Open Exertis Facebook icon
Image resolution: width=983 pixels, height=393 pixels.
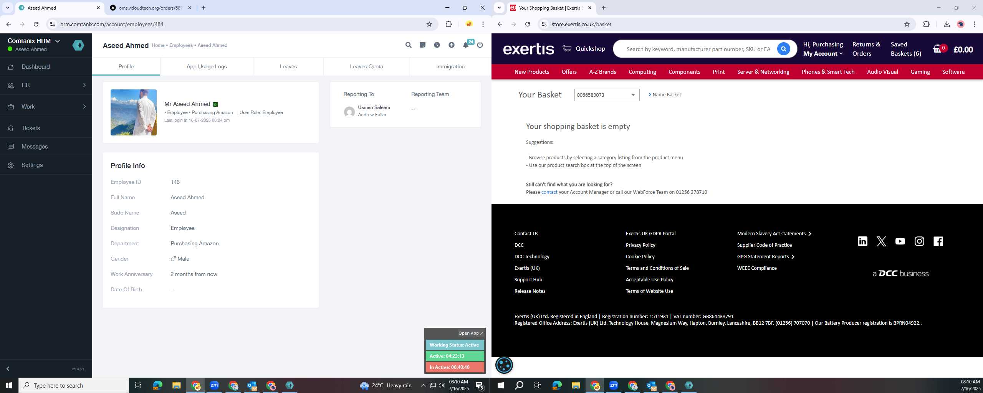(938, 241)
